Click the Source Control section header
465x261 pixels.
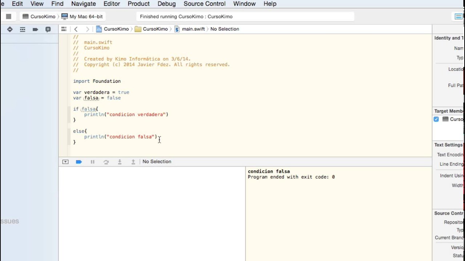tap(449, 214)
